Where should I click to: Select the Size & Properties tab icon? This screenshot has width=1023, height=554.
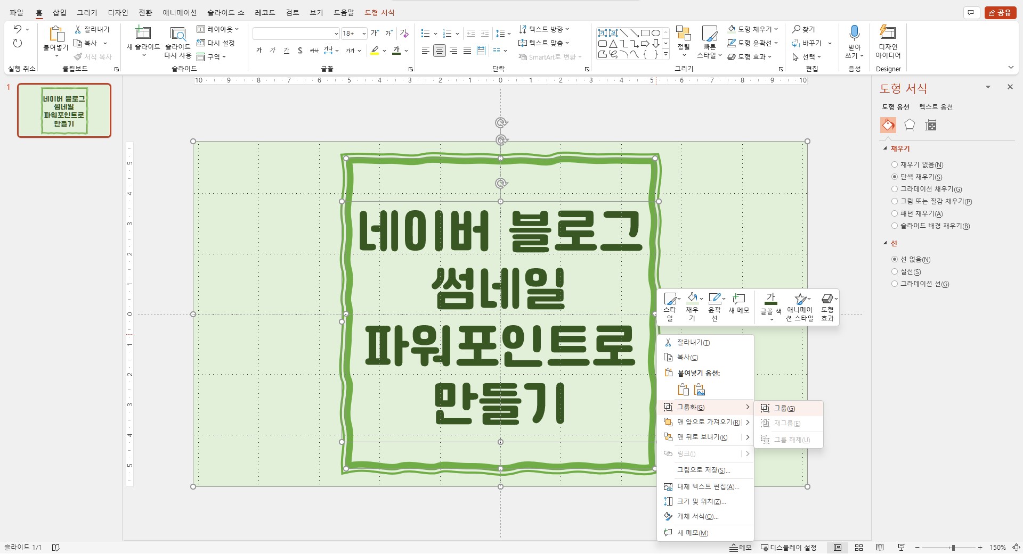[931, 125]
